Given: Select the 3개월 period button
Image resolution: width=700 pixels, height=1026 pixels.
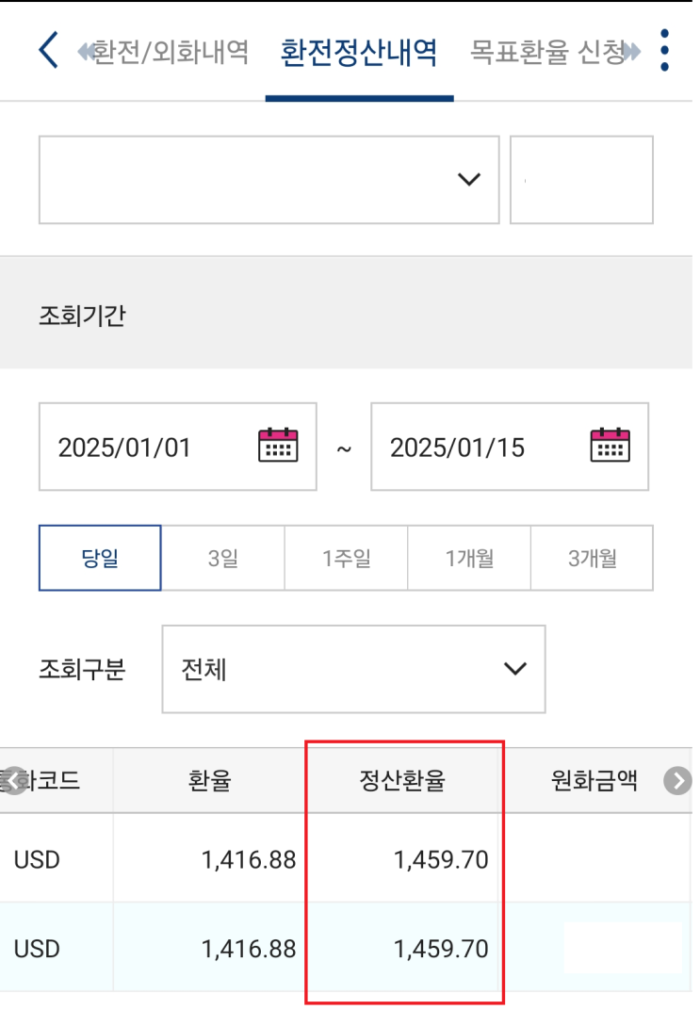Looking at the screenshot, I should 592,558.
